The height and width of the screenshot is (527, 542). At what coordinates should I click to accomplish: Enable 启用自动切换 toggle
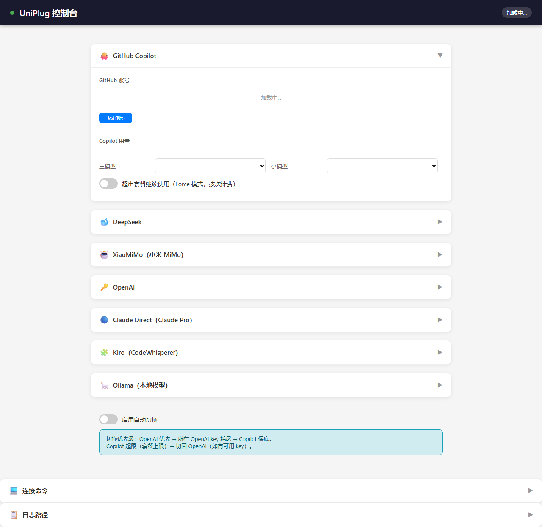108,419
